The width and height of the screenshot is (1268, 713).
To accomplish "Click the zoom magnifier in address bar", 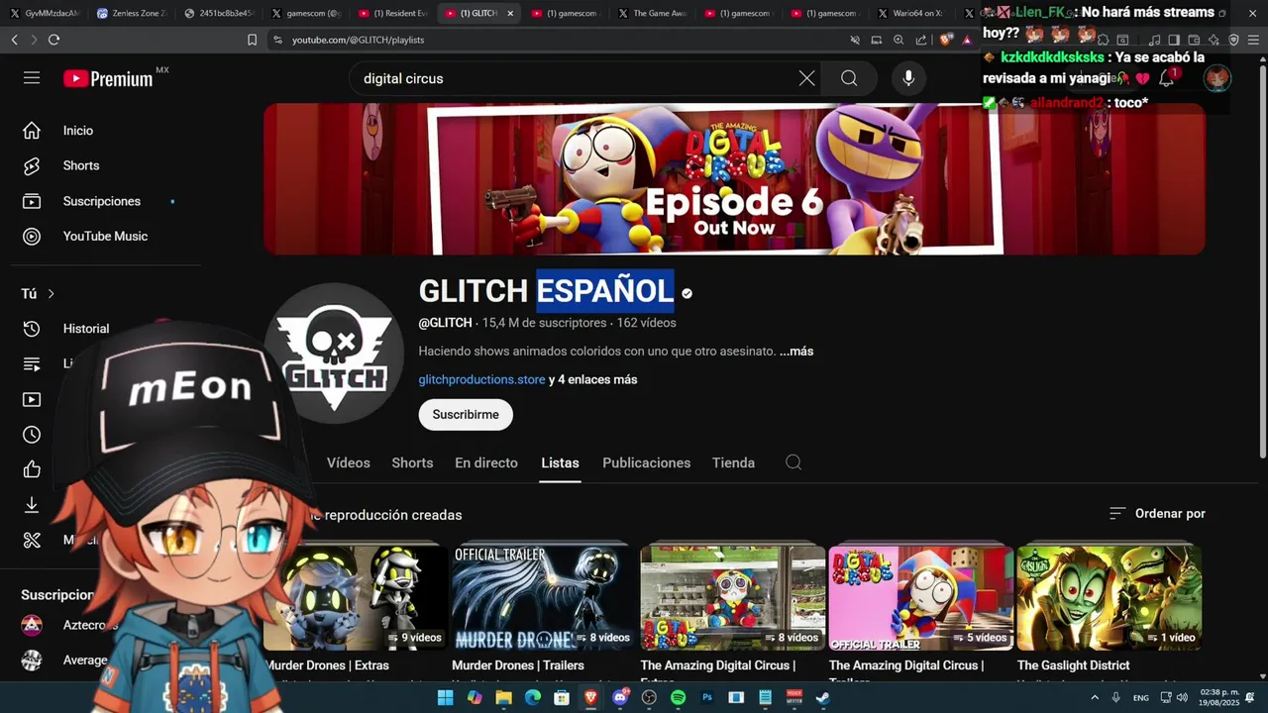I will [x=898, y=40].
